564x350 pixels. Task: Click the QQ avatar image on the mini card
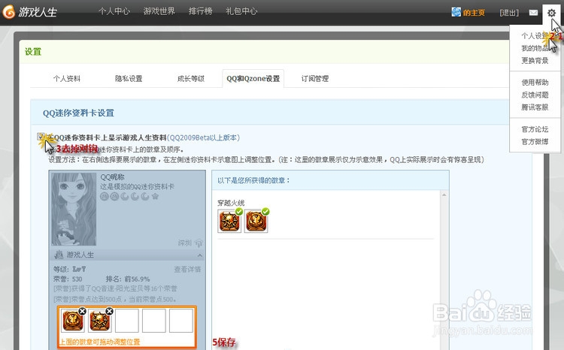[74, 209]
